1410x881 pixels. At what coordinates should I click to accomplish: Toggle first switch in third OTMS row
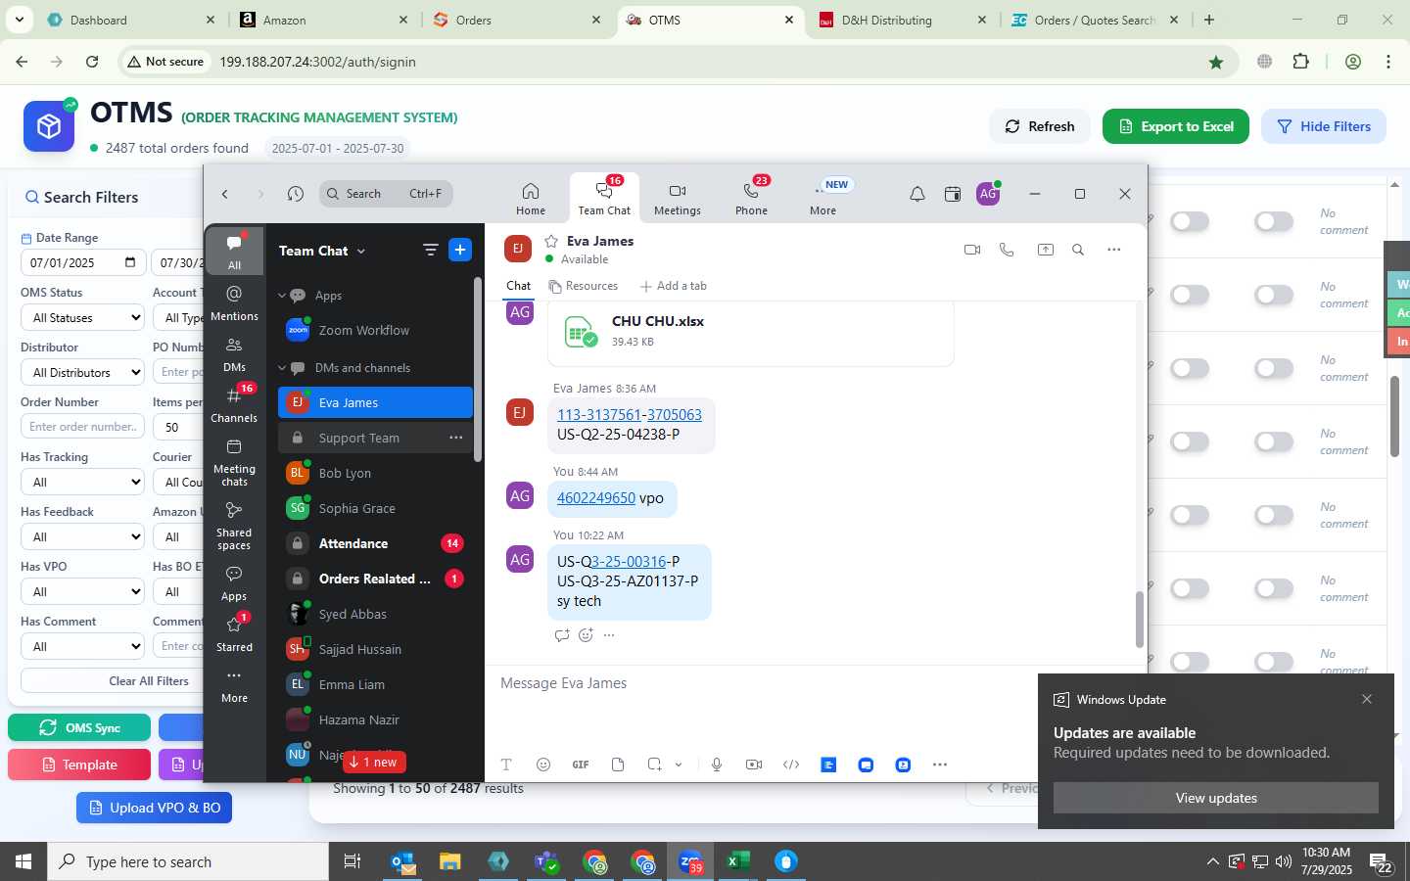1190,368
